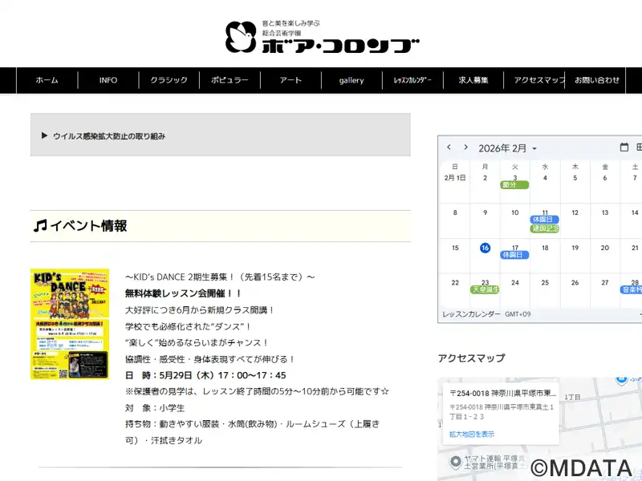This screenshot has width=642, height=481.
Task: Open the 2026年 2月 month dropdown
Action: 507,148
